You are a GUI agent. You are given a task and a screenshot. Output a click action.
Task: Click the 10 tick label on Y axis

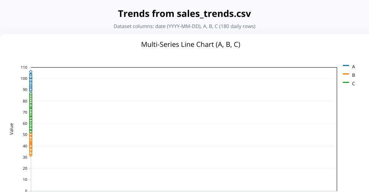pyautogui.click(x=25, y=179)
